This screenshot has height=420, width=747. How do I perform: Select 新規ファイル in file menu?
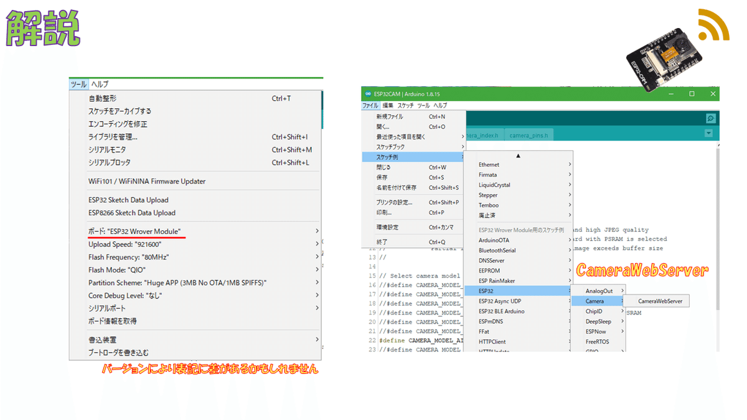[413, 116]
